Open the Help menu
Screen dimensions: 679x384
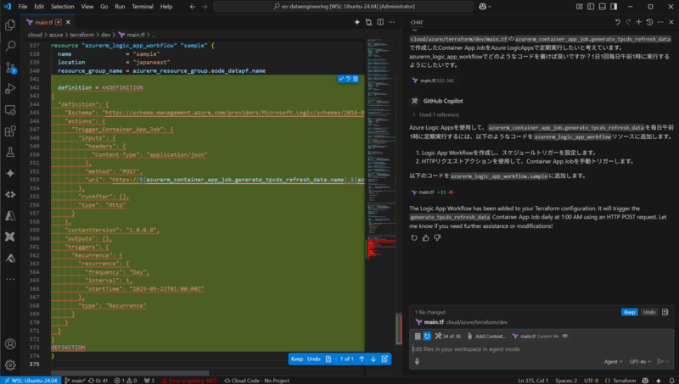pyautogui.click(x=166, y=7)
